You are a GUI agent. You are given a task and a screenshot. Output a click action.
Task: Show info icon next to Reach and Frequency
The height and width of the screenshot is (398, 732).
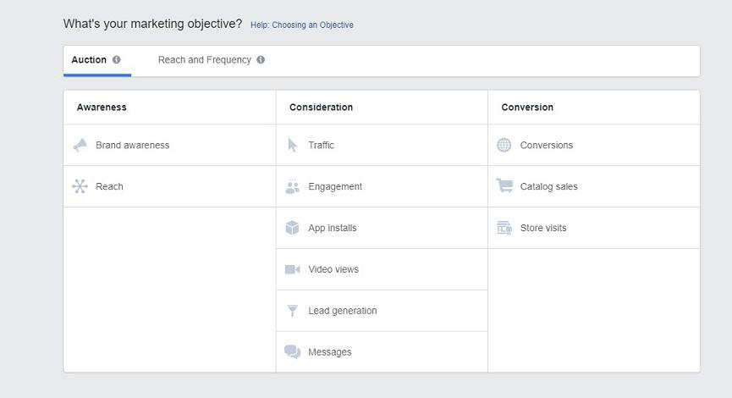pyautogui.click(x=261, y=60)
